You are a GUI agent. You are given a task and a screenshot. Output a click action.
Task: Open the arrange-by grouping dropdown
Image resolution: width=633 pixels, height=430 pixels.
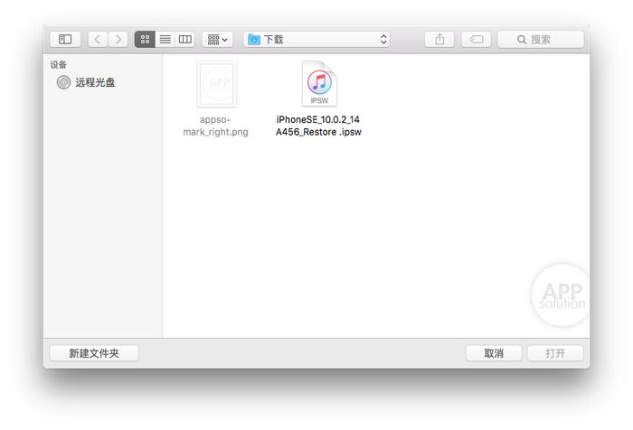(x=217, y=39)
